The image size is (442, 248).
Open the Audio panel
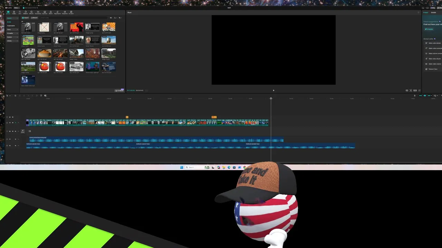tap(14, 12)
